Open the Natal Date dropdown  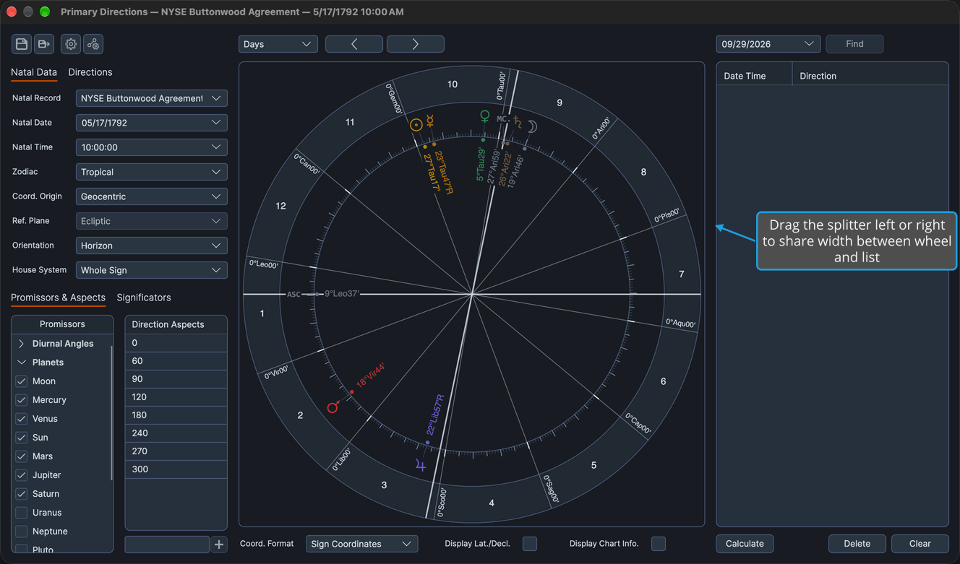(152, 123)
